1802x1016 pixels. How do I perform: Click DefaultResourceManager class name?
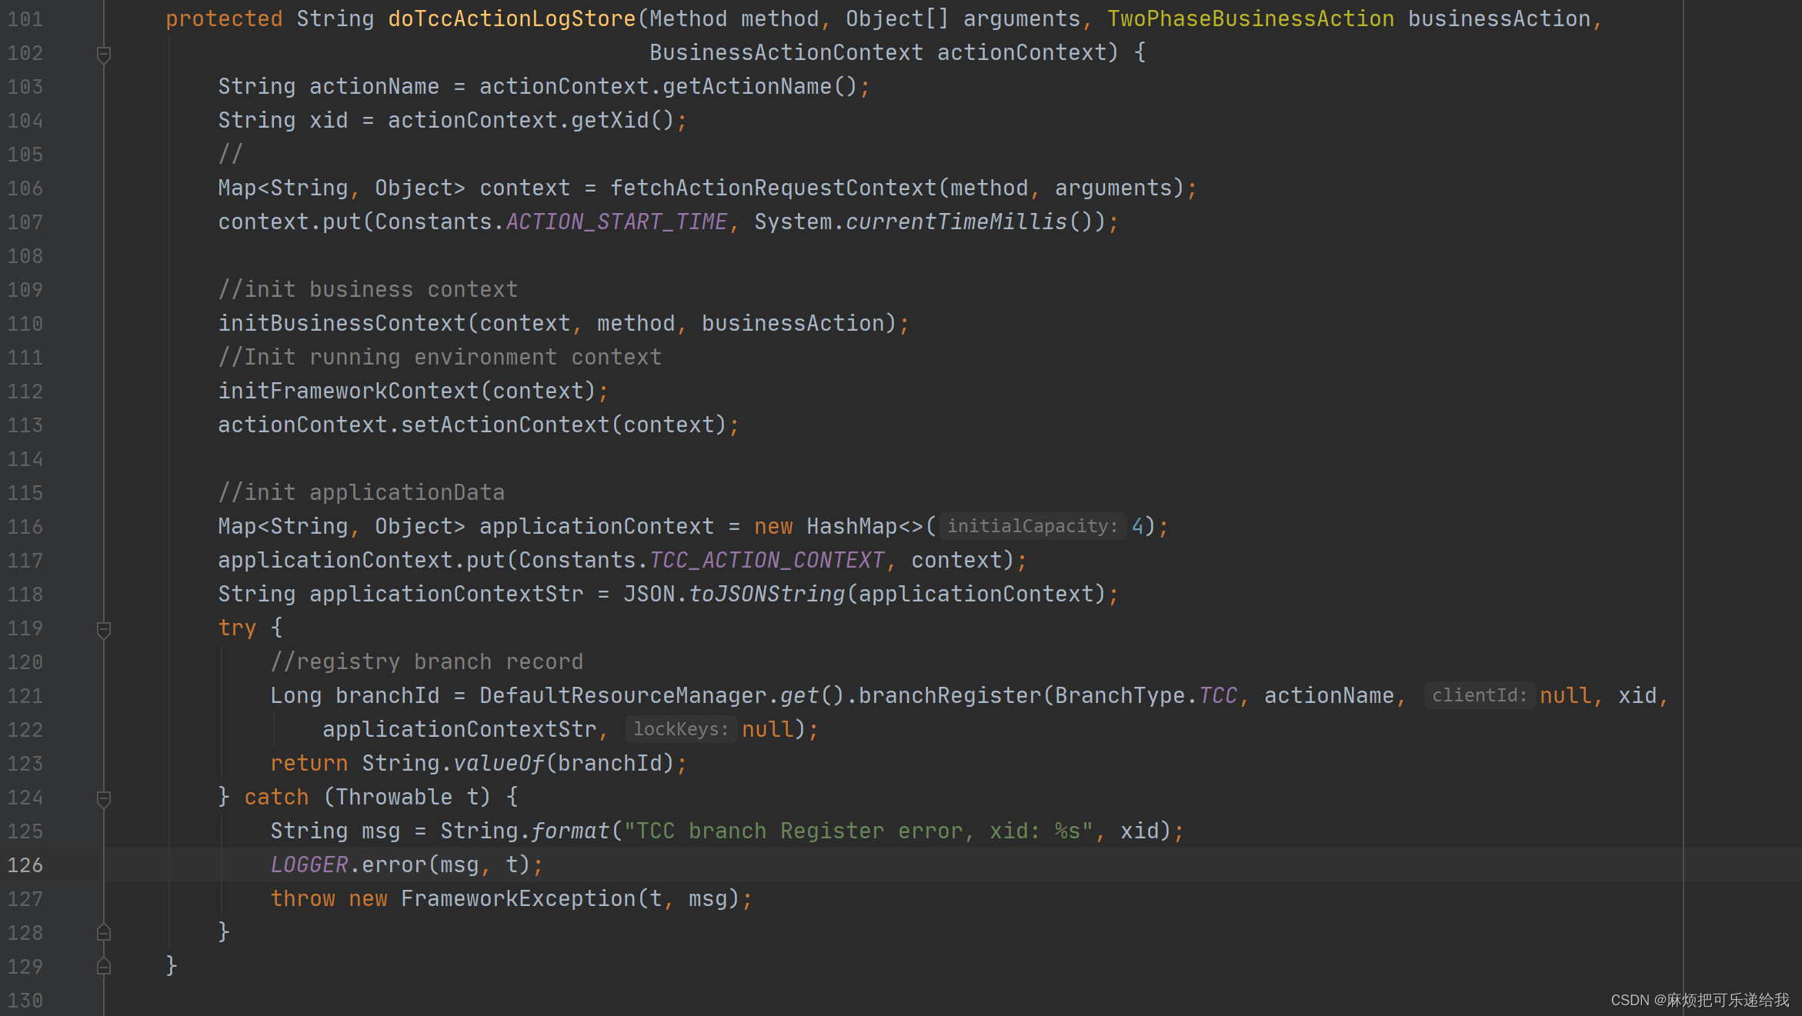tap(623, 696)
